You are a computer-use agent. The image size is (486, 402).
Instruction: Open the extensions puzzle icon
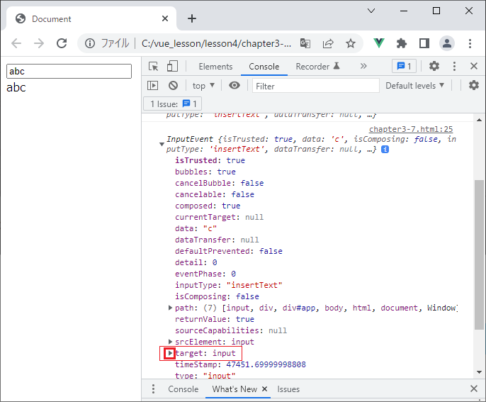coord(402,43)
